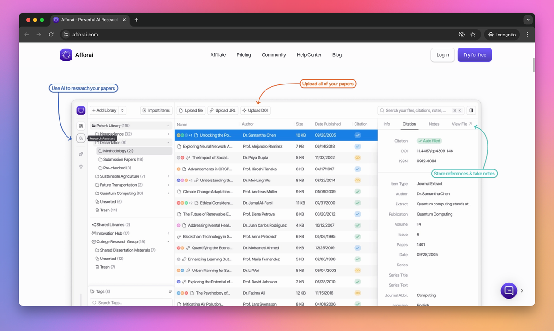
Task: Click the arrow next to chat widget
Action: click(522, 291)
